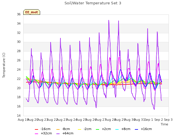This screenshot has height=139, width=186.
Task: Click the Sep 1 x-axis tick label
Action: point(149,120)
